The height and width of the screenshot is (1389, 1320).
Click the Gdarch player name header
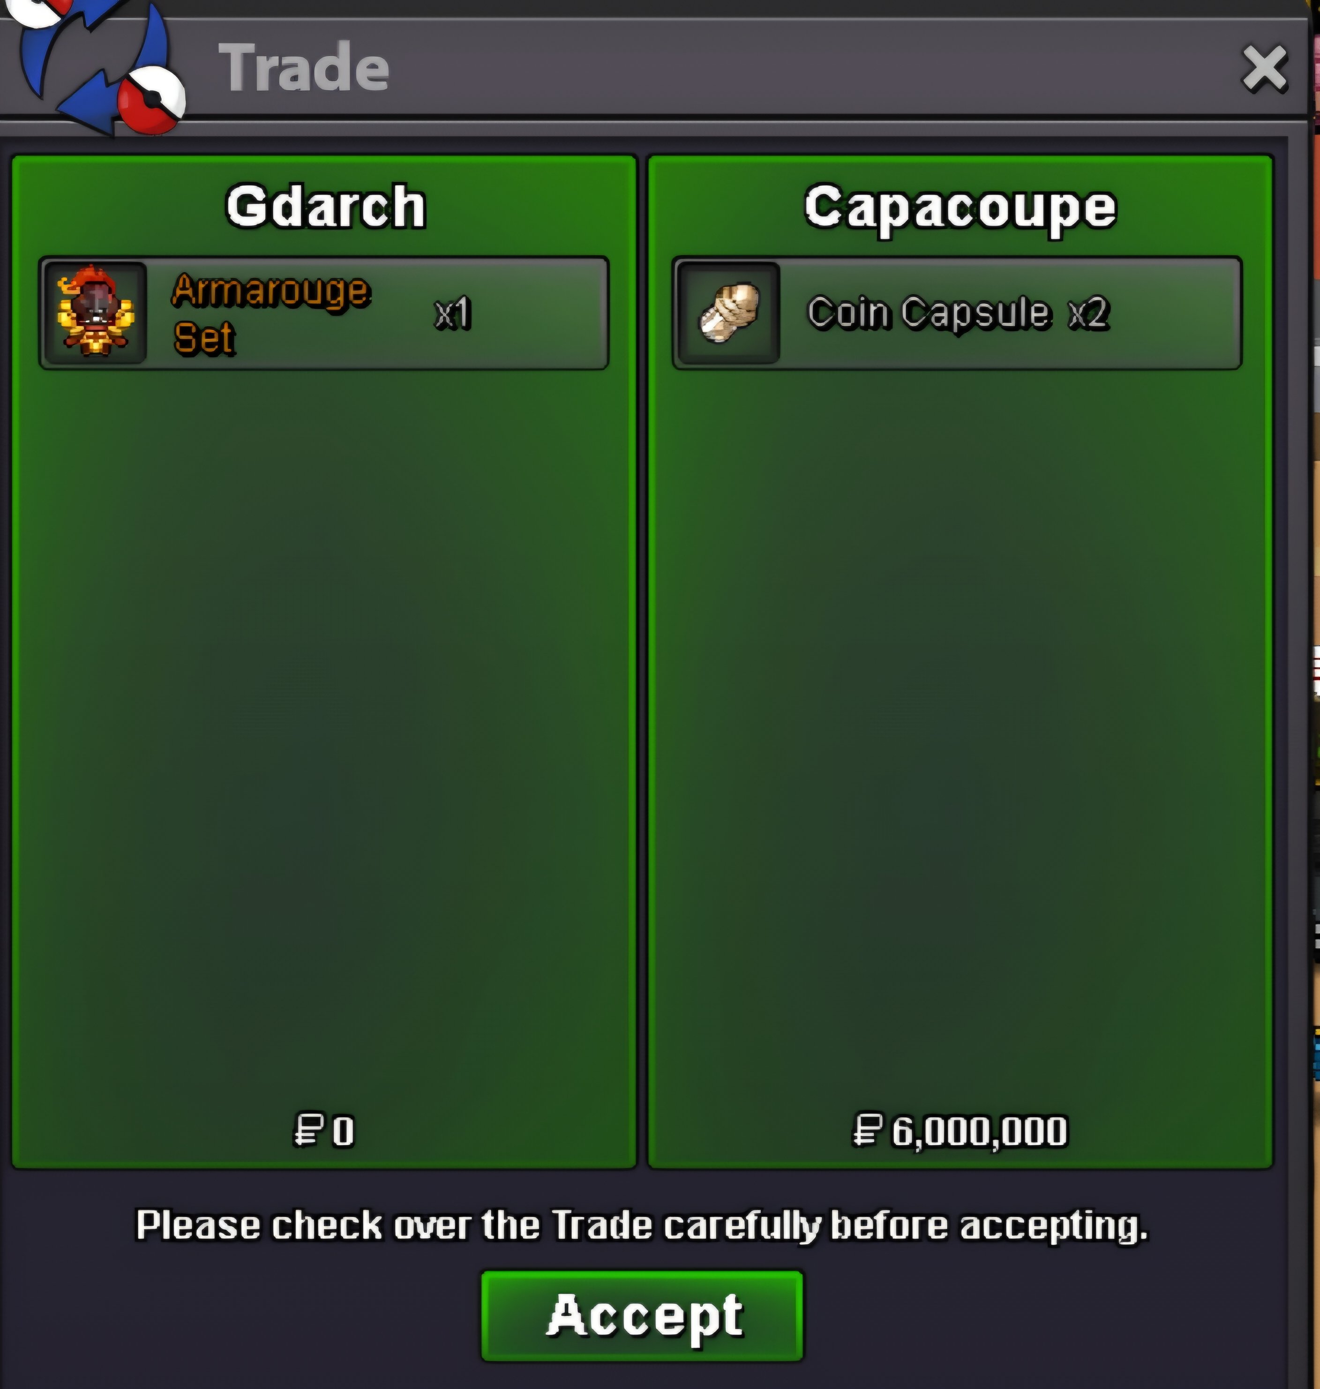[x=325, y=207]
